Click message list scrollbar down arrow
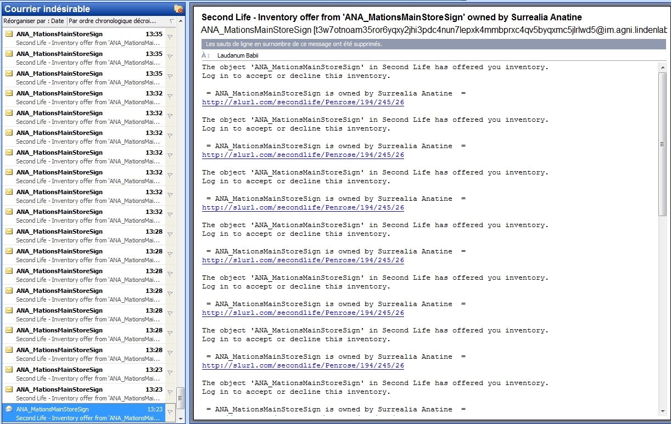Screen dimensions: 671x424 click(181, 419)
